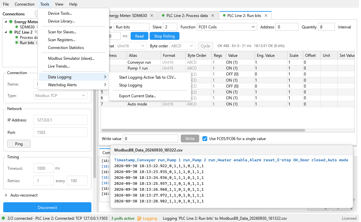Click the Licensed status text

(349, 218)
